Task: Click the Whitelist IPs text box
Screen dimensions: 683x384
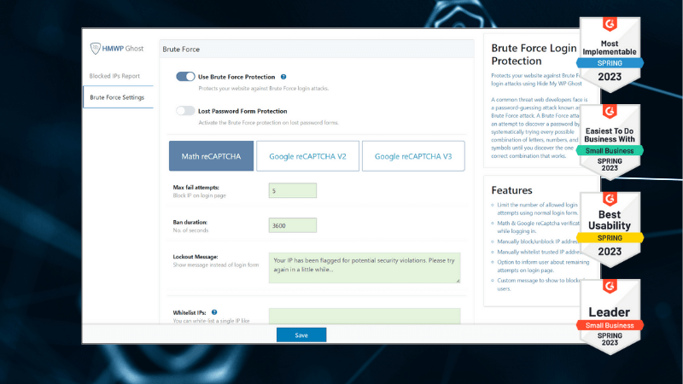Action: (364, 316)
